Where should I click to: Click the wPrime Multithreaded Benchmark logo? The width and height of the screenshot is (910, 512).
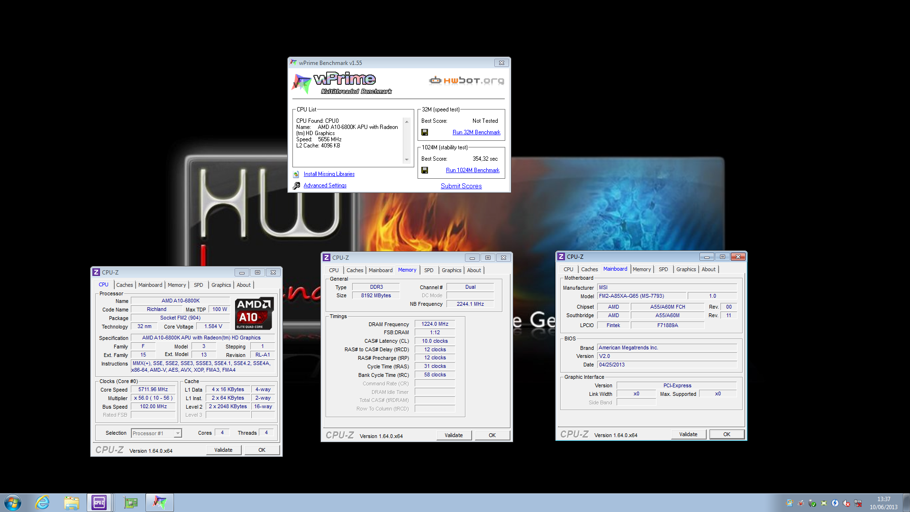pos(342,83)
